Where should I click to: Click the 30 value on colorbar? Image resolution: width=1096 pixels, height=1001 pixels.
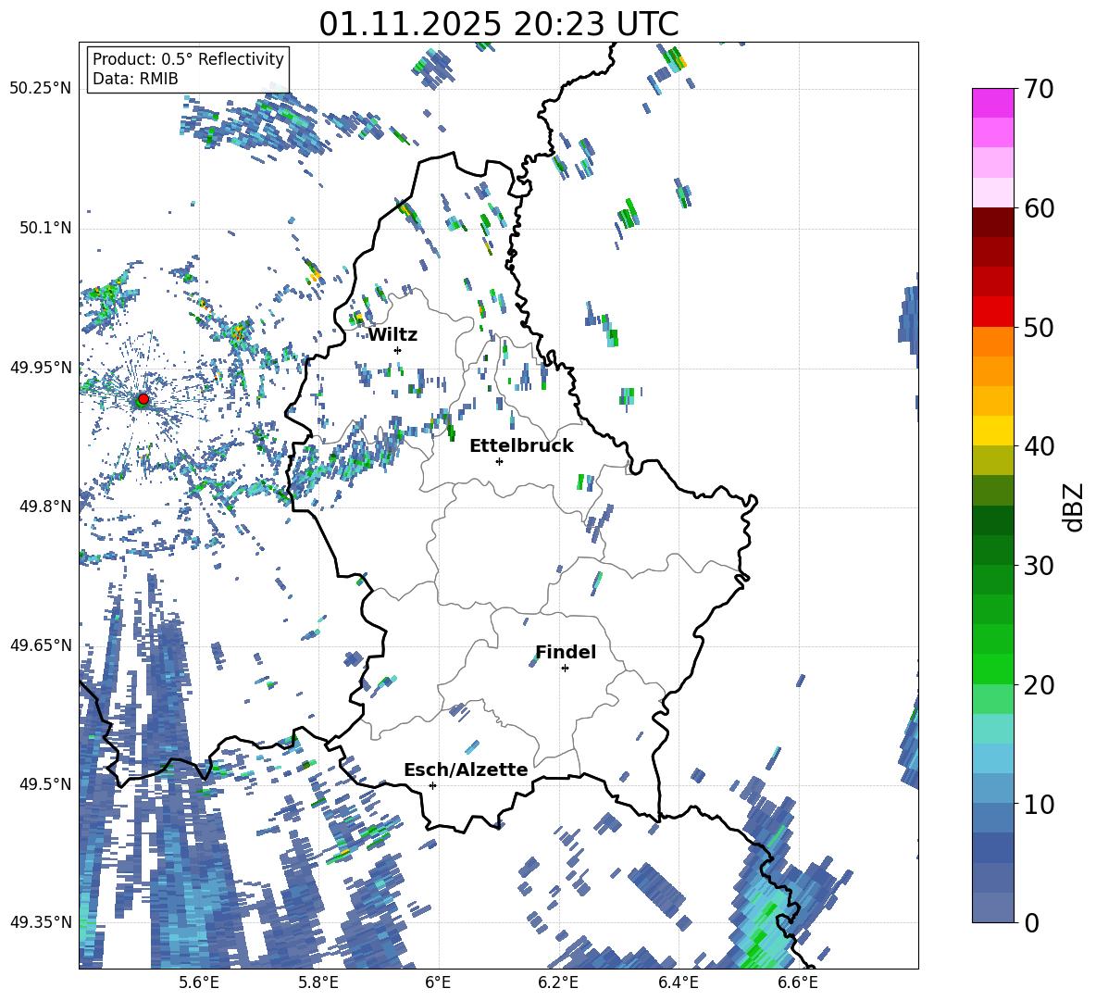click(1040, 566)
